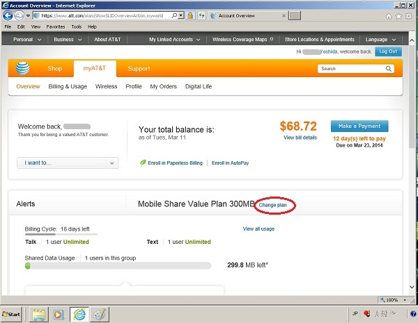Image resolution: width=418 pixels, height=323 pixels.
Task: Close the Account Overview tab
Action: pyautogui.click(x=284, y=16)
